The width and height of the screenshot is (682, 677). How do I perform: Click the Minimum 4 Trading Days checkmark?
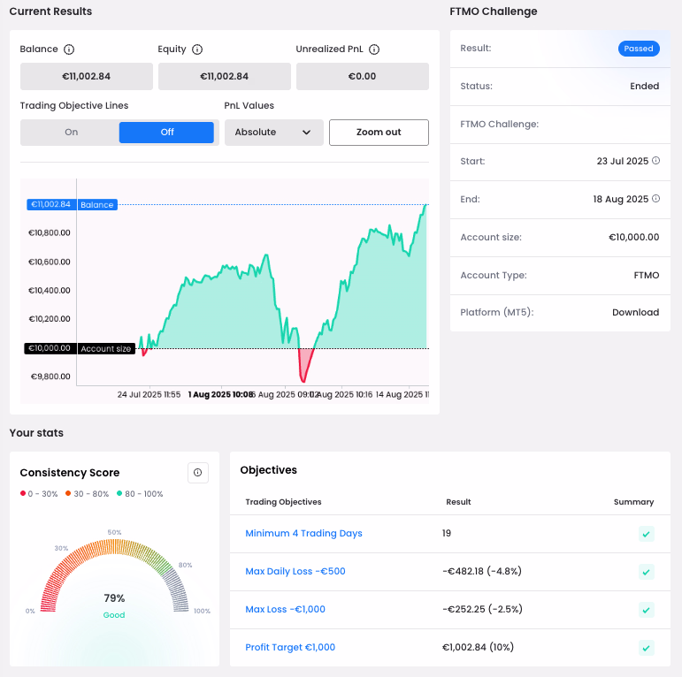point(647,534)
